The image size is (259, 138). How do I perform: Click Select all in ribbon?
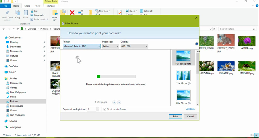146,11
